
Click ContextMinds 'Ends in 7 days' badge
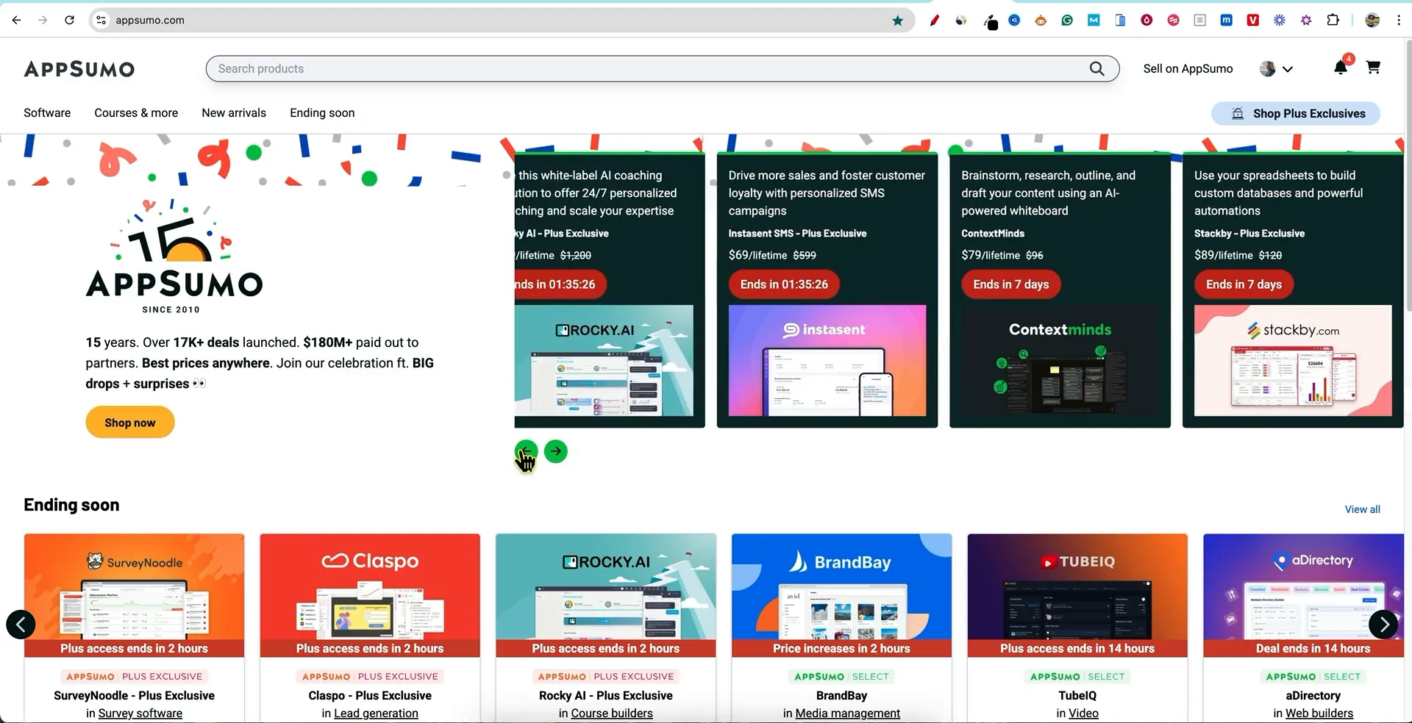(1011, 284)
